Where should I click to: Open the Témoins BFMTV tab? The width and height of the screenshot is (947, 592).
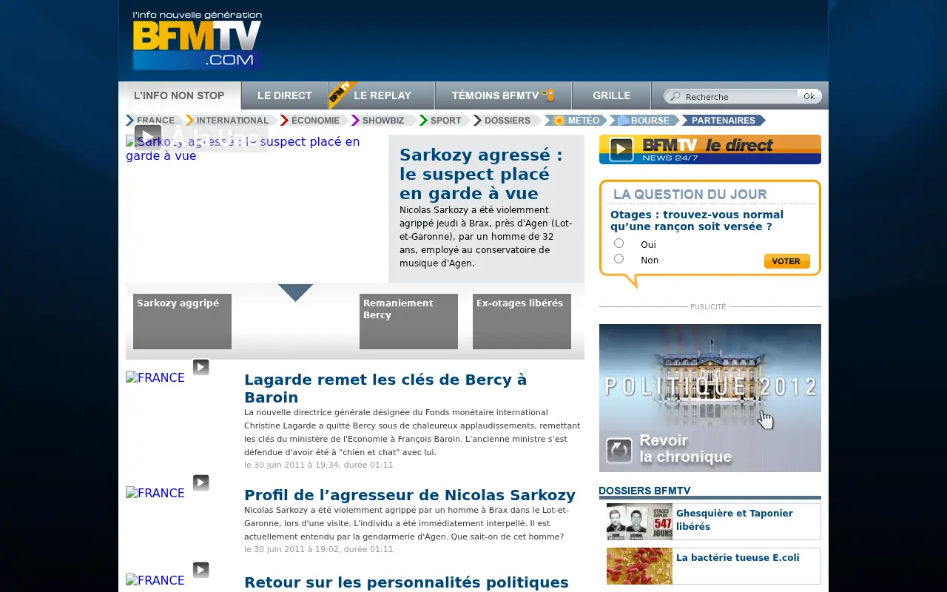(x=503, y=95)
